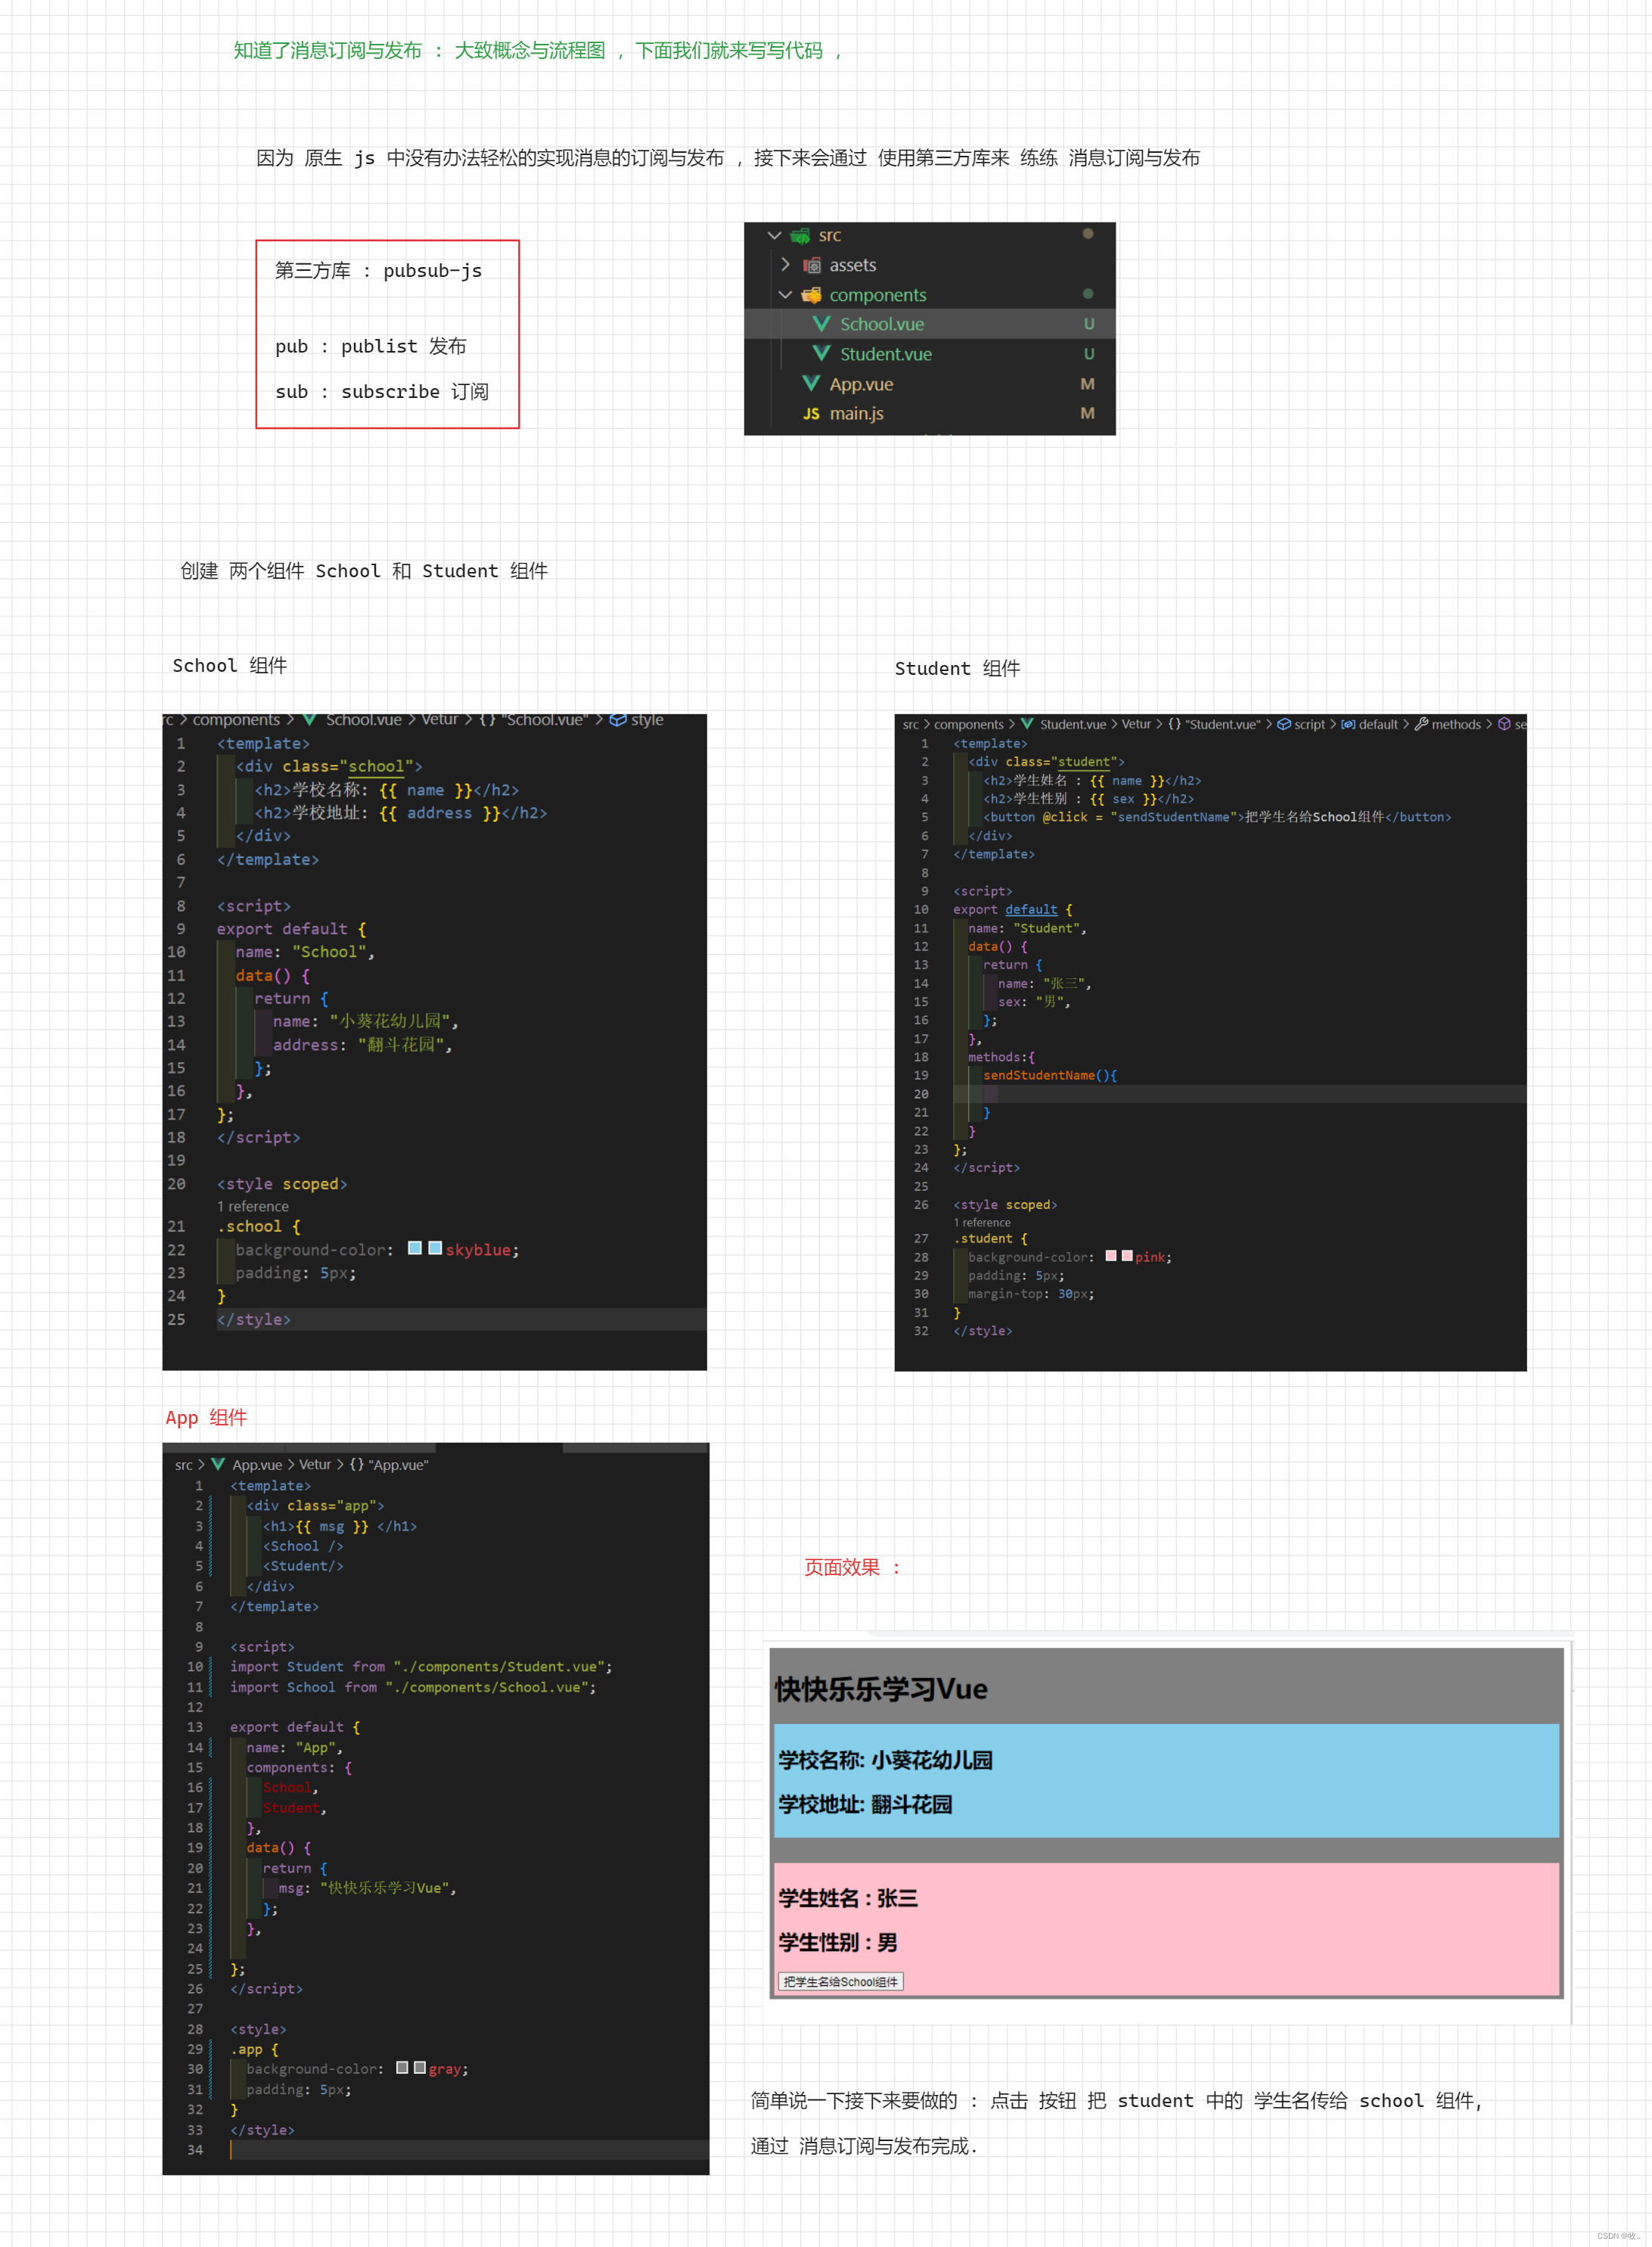1652x2247 pixels.
Task: Click the components folder icon in file tree
Action: [811, 295]
